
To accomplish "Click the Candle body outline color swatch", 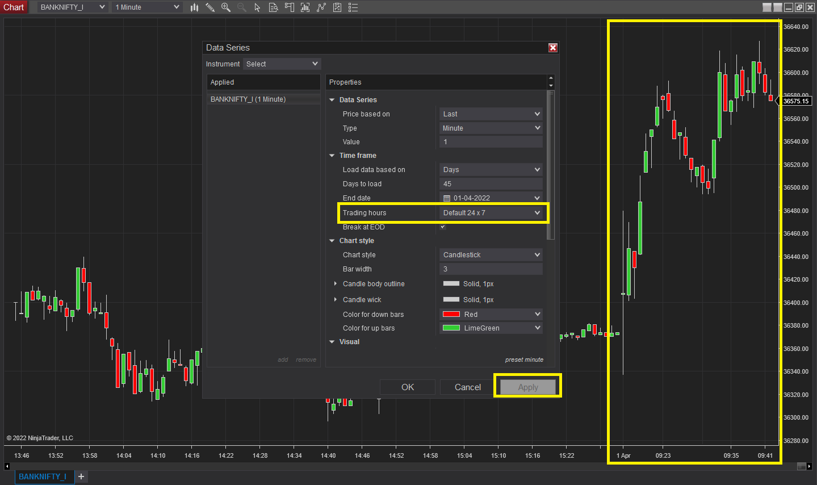I will [451, 284].
